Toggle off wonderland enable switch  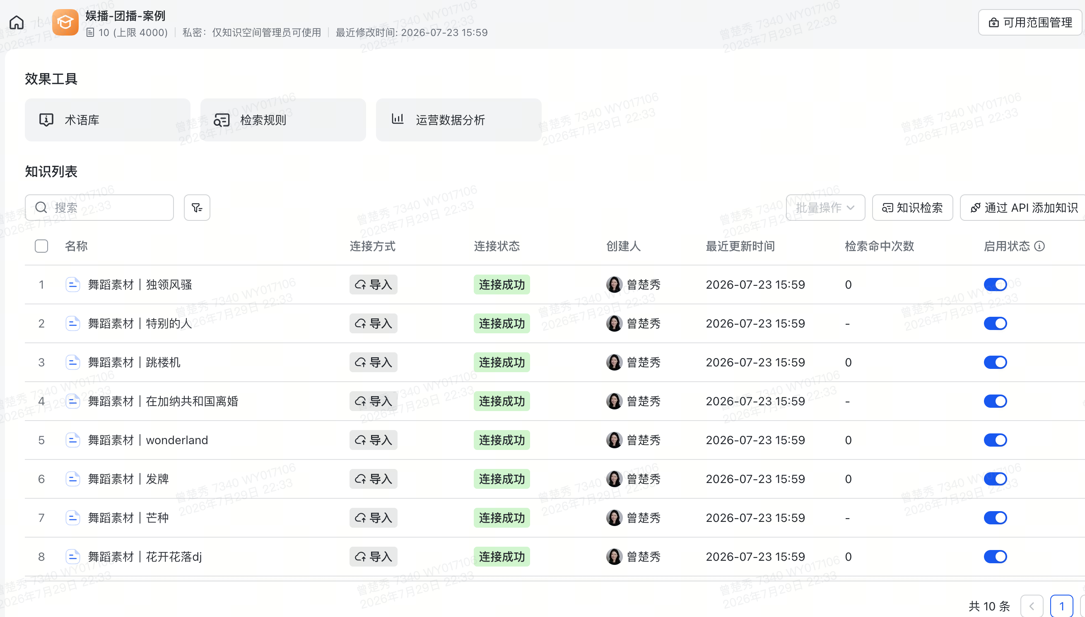(x=996, y=440)
